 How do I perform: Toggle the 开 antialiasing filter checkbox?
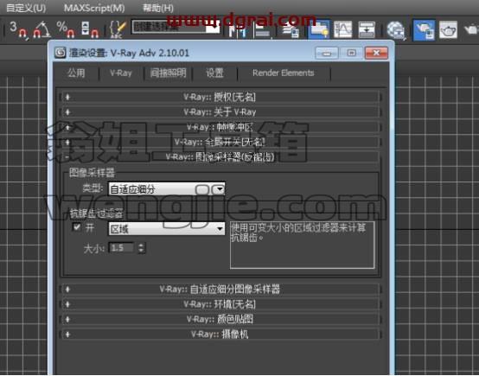point(77,227)
